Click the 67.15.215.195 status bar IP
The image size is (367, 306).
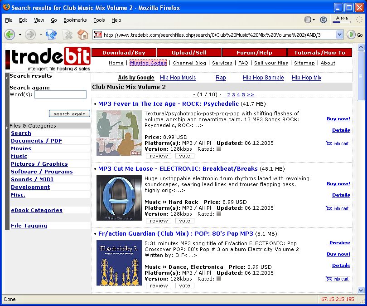click(338, 299)
